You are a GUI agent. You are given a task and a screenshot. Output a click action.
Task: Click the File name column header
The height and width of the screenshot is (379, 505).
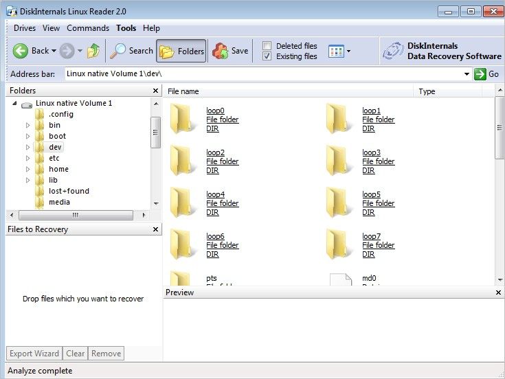click(289, 91)
